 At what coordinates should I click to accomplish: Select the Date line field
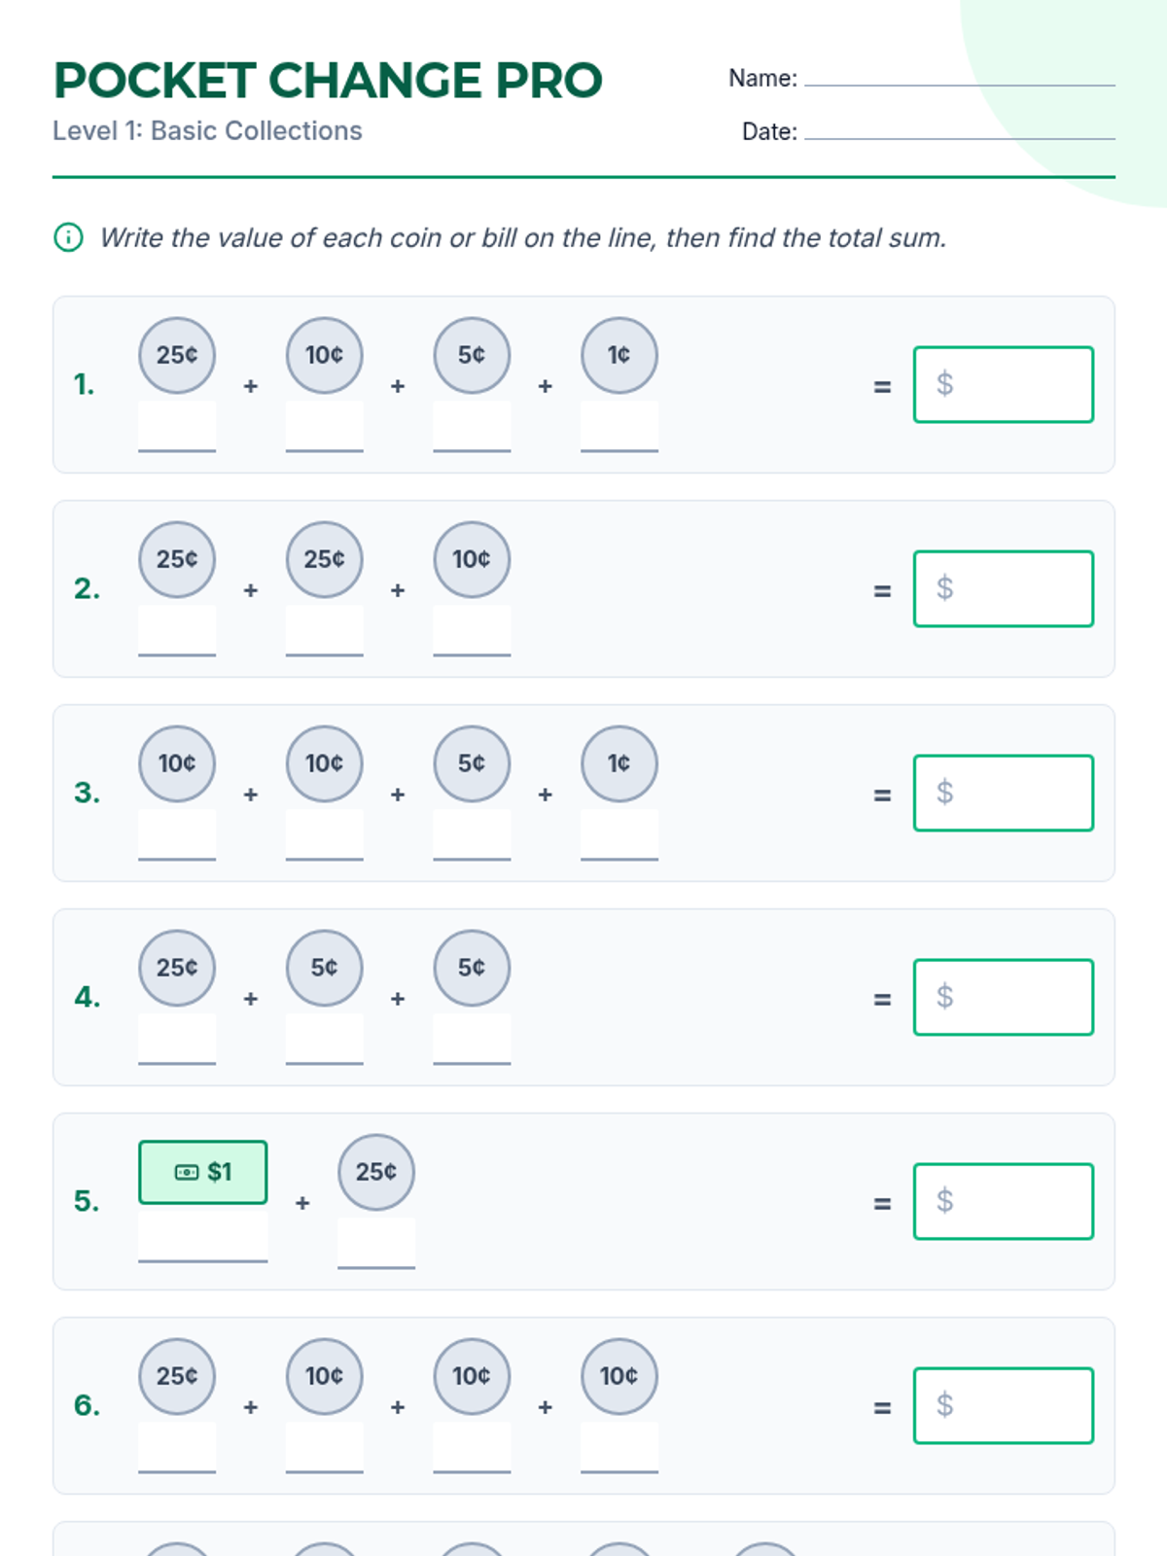point(959,129)
